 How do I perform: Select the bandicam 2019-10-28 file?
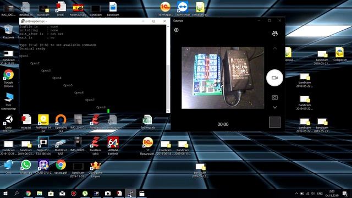click(9, 148)
